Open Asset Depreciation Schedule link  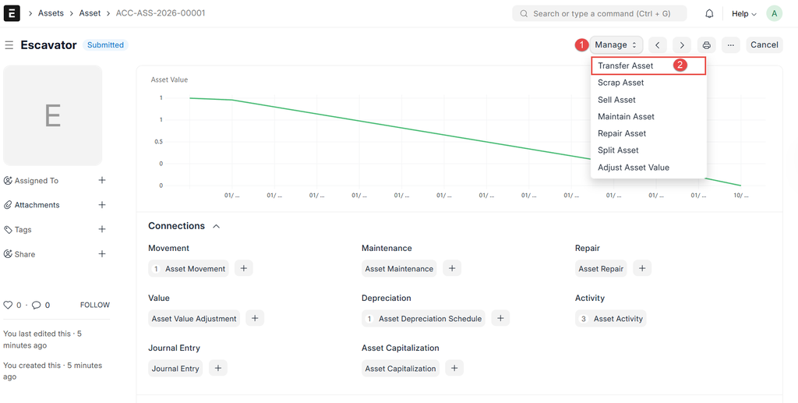coord(429,319)
